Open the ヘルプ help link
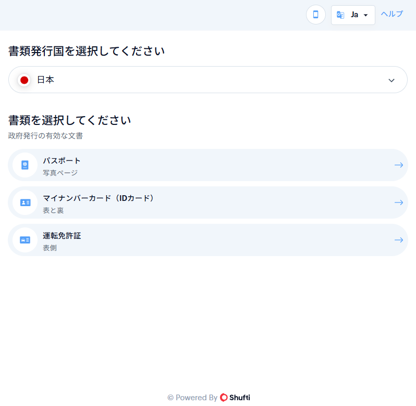This screenshot has width=416, height=406. click(392, 14)
